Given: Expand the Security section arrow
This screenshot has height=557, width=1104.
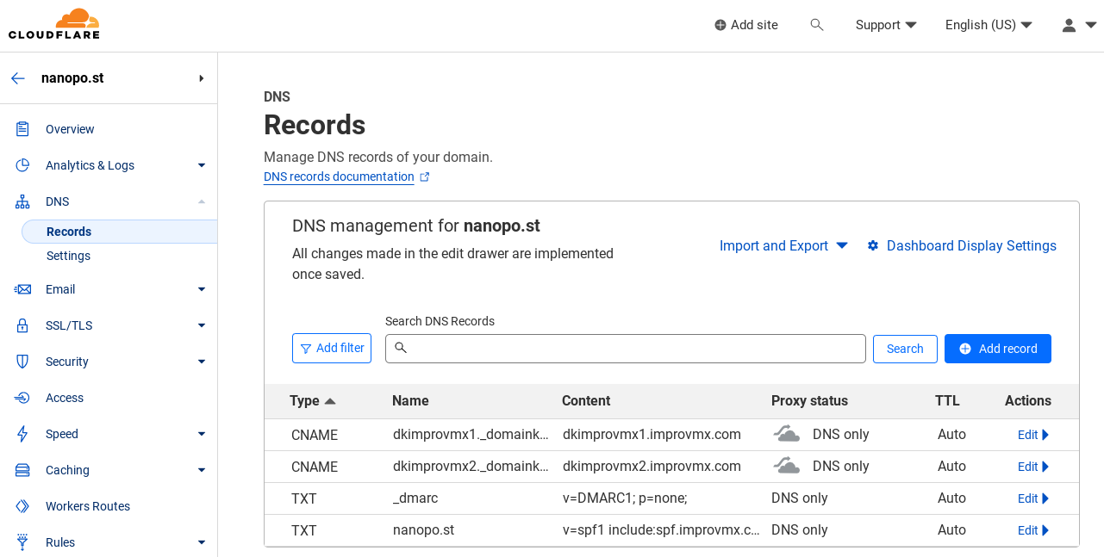Looking at the screenshot, I should tap(202, 362).
